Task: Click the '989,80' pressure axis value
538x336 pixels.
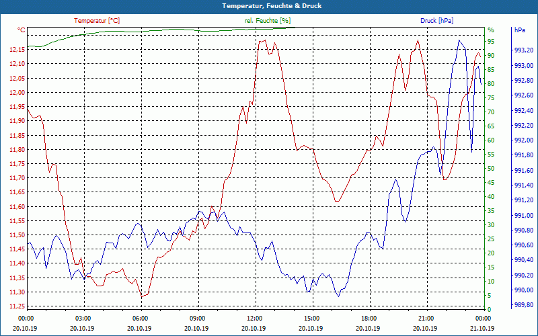Action: tap(524, 305)
